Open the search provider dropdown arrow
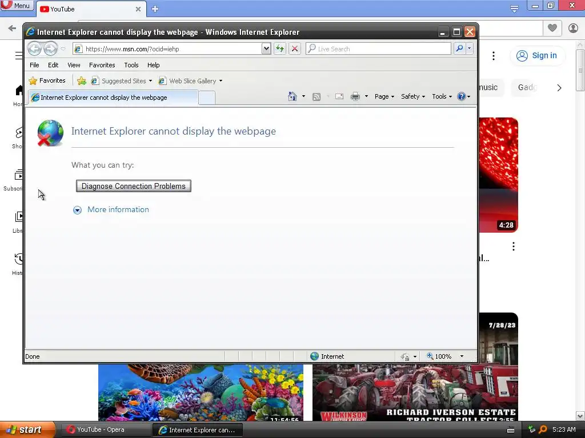The image size is (585, 438). [x=470, y=48]
